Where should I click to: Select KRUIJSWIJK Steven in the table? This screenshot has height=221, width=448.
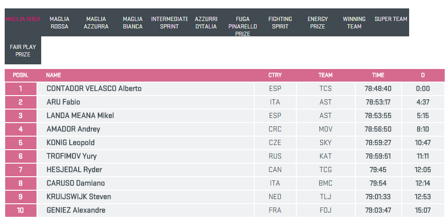point(79,197)
